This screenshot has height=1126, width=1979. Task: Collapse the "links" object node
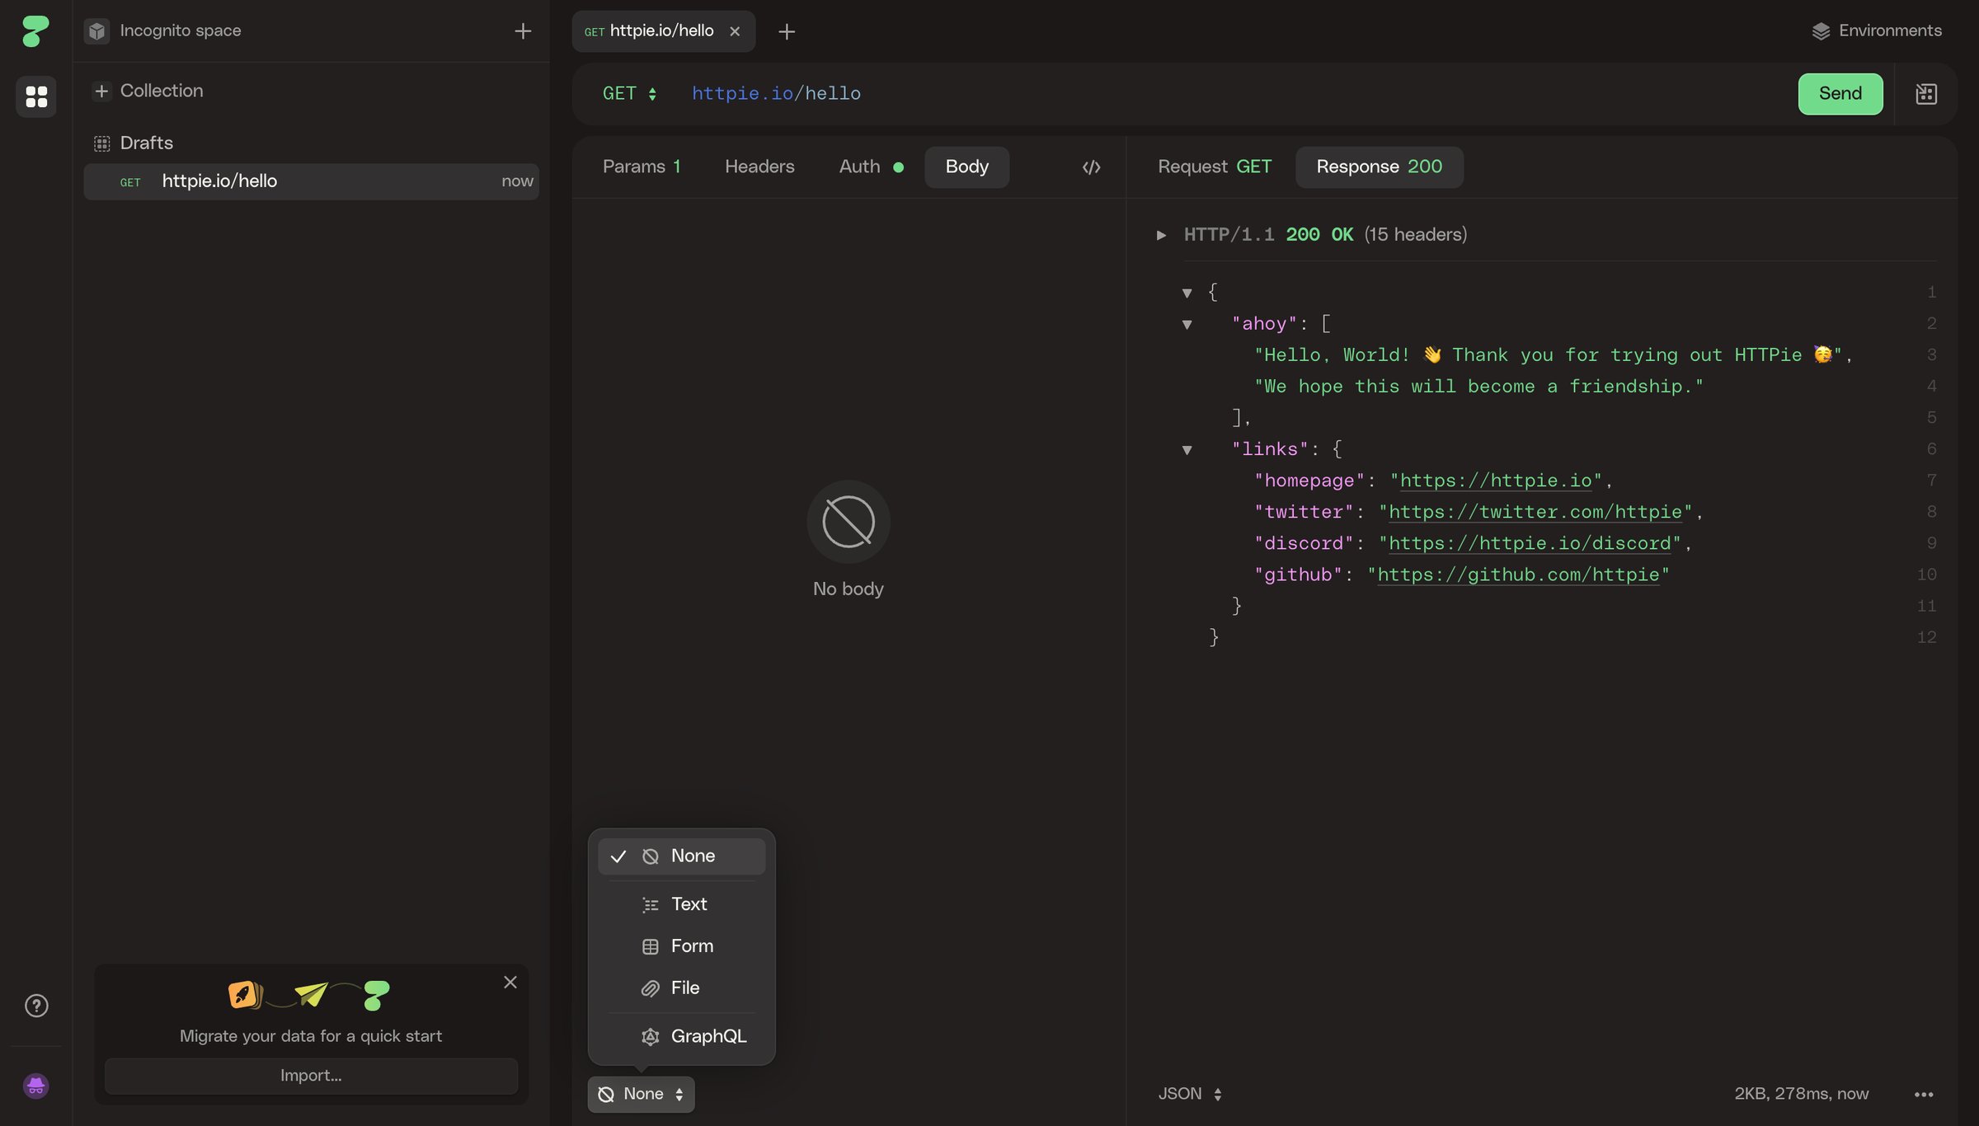(1187, 449)
